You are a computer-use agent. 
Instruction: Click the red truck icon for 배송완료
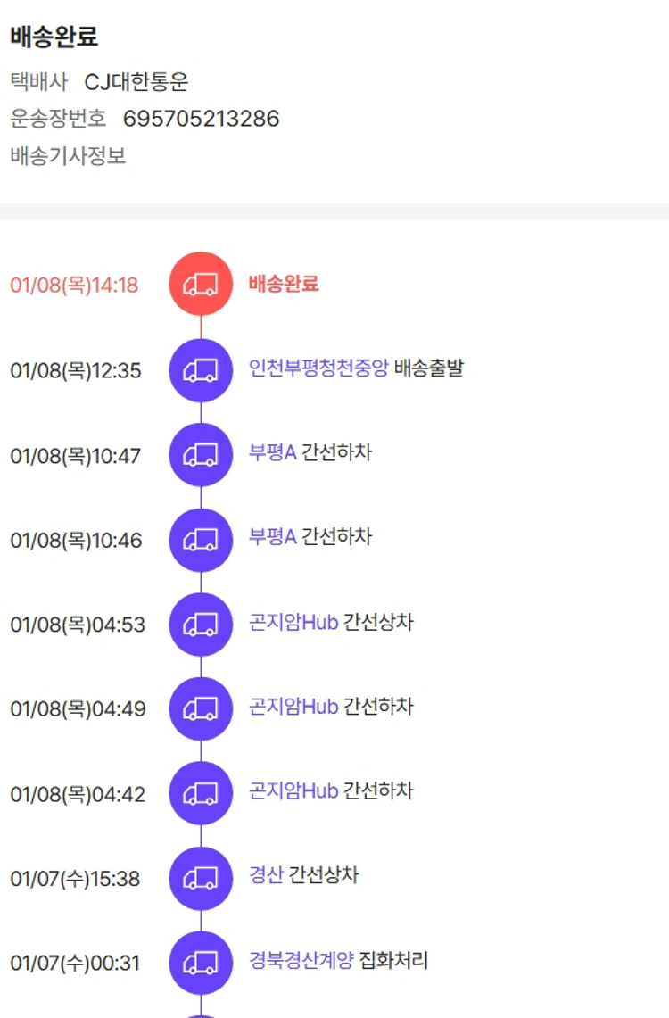pyautogui.click(x=201, y=285)
